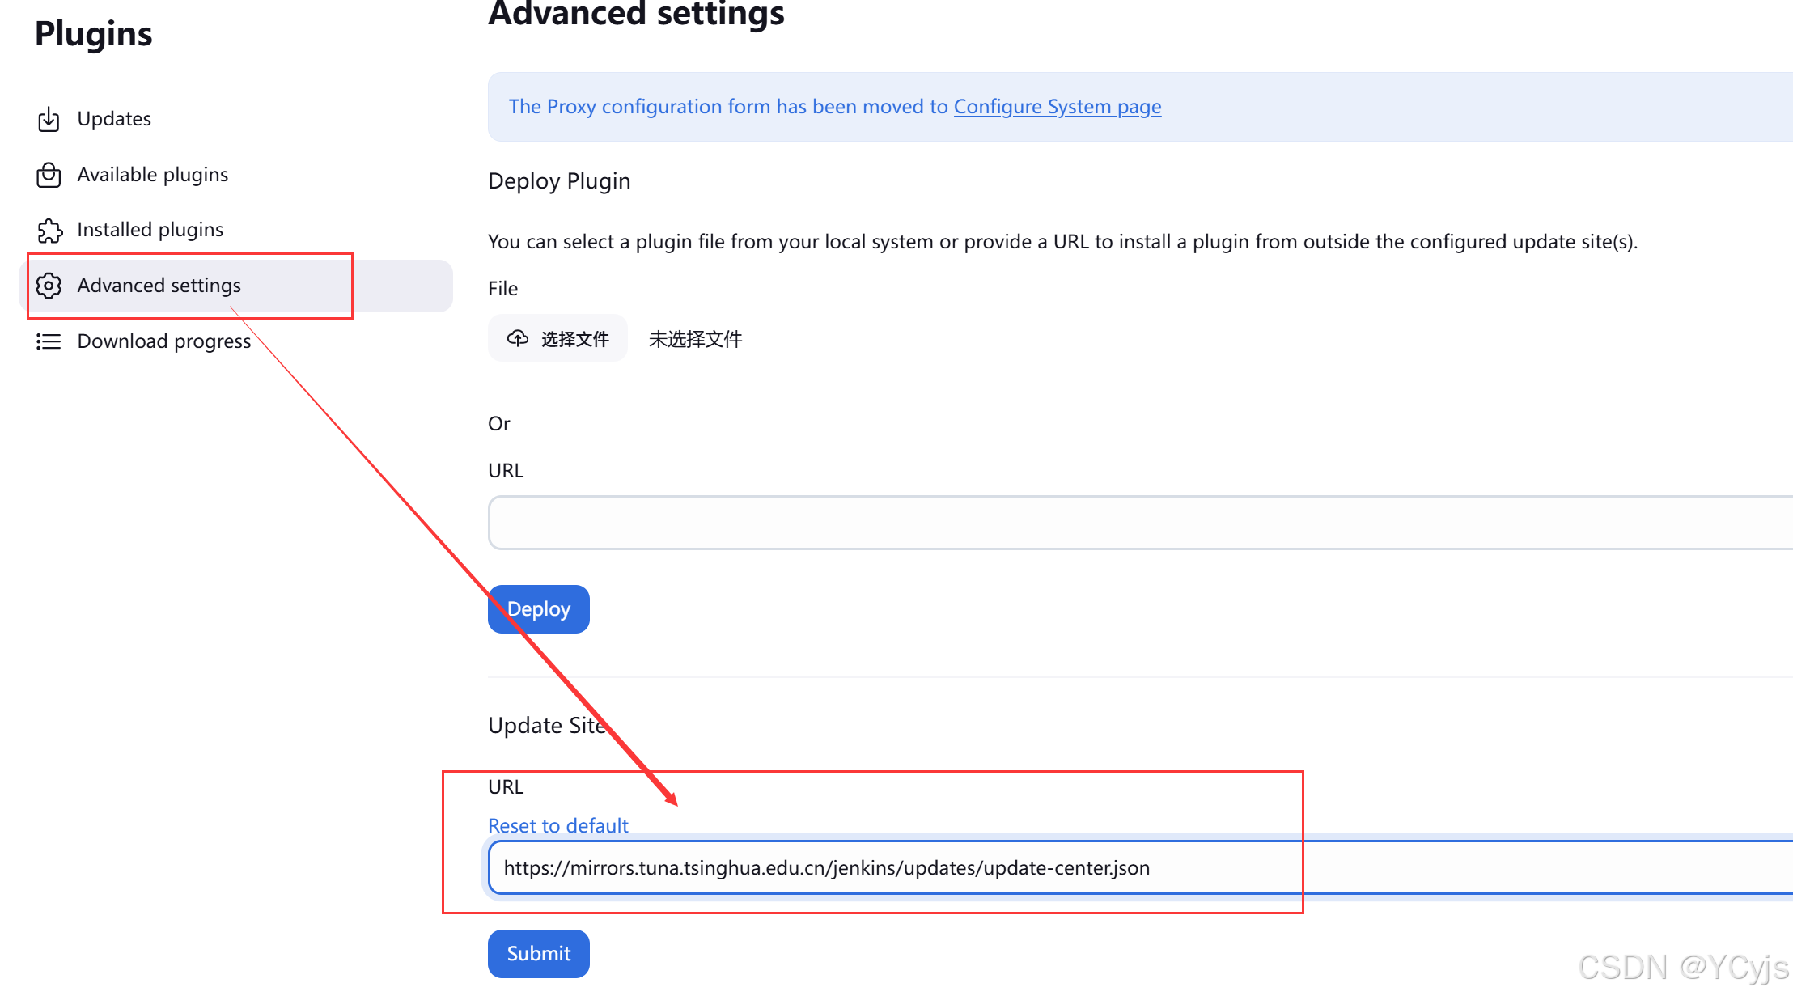View Download progress page
This screenshot has width=1793, height=996.
pos(235,341)
